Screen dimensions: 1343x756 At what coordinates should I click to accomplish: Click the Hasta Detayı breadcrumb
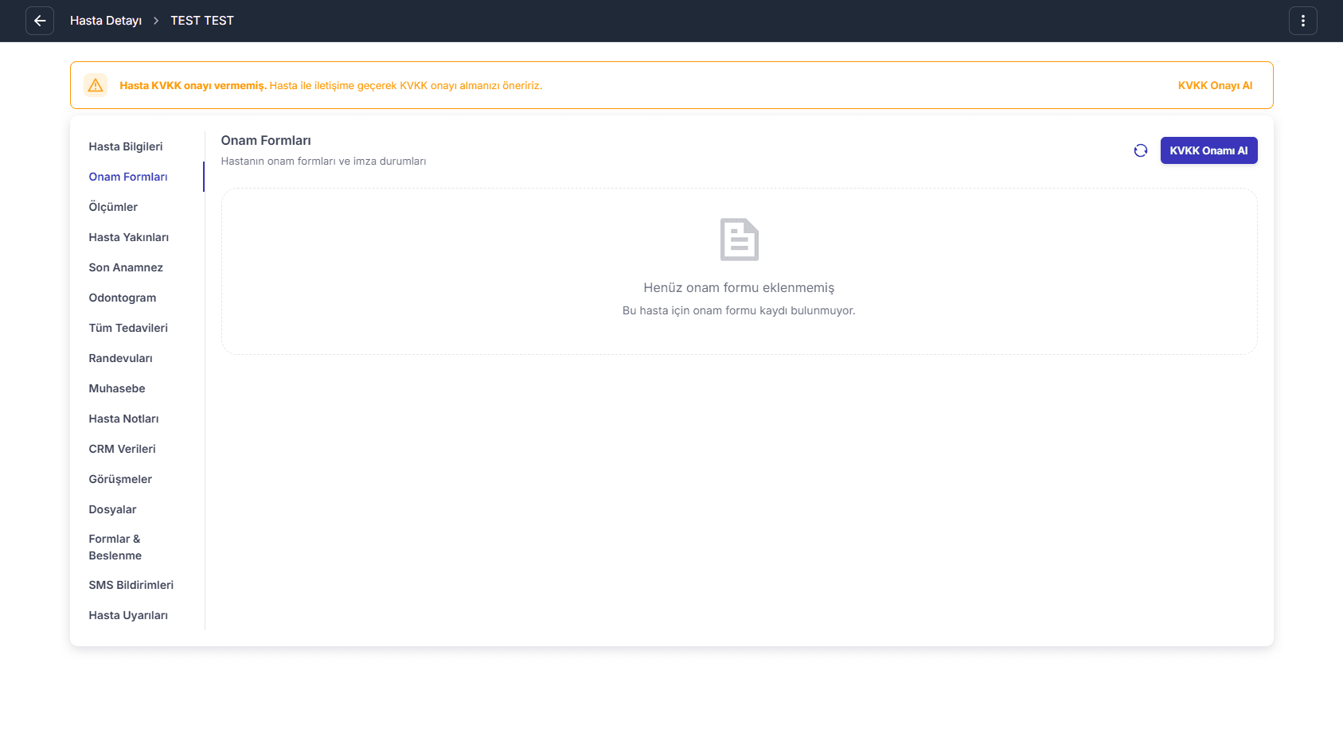pos(106,21)
